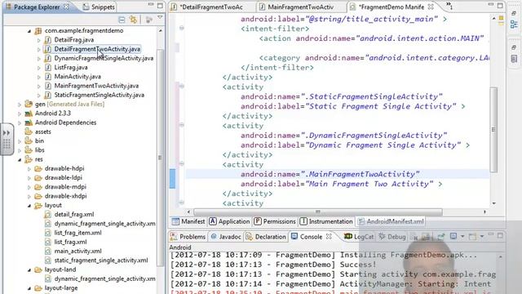Close the Console view tab

click(329, 236)
